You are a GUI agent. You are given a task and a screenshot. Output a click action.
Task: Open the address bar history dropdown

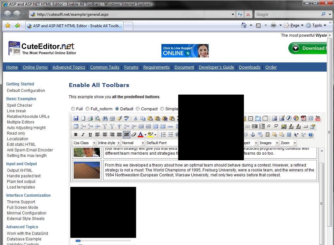coord(233,14)
